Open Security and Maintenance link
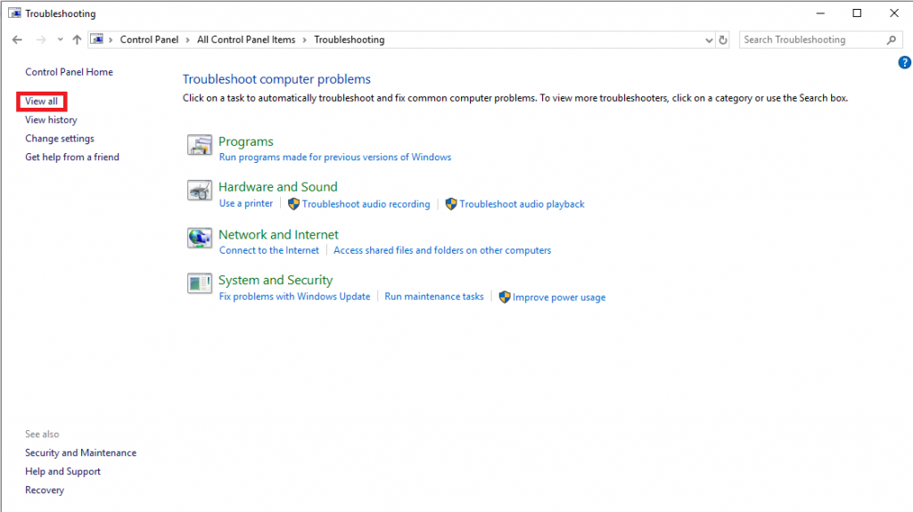 (80, 452)
